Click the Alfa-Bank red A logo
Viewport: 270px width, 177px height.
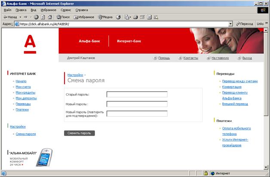tap(30, 44)
